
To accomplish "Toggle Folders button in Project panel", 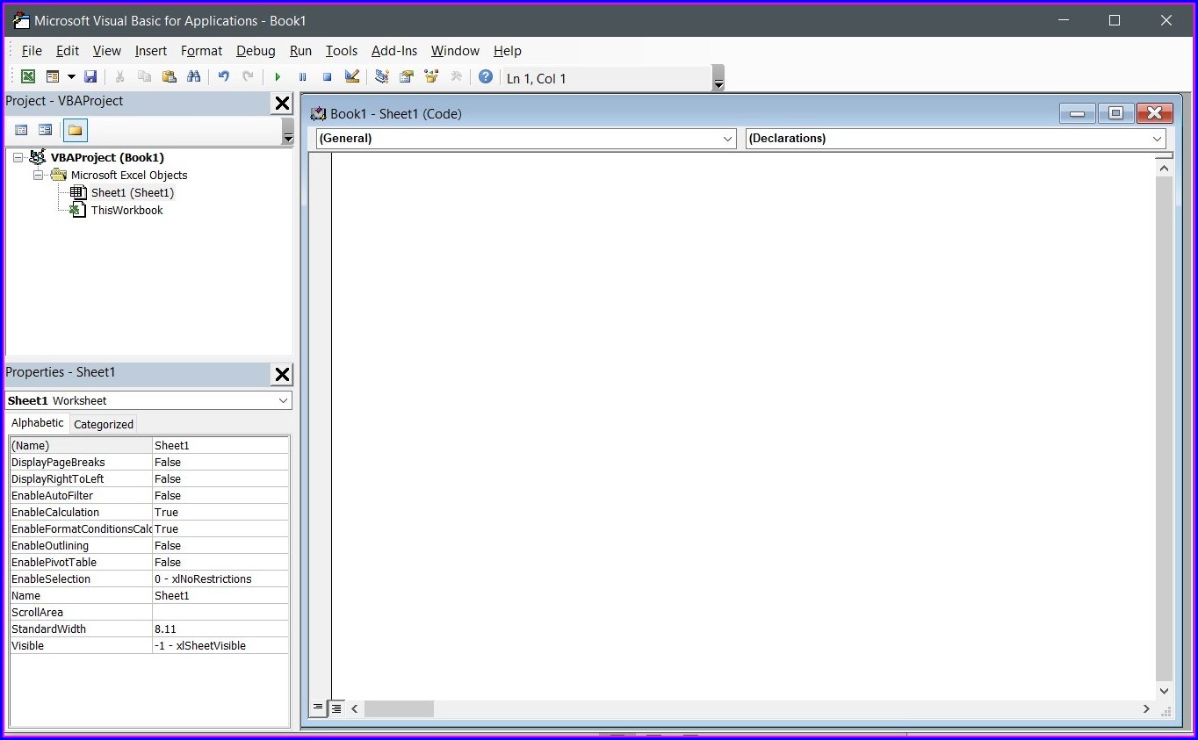I will coord(76,130).
